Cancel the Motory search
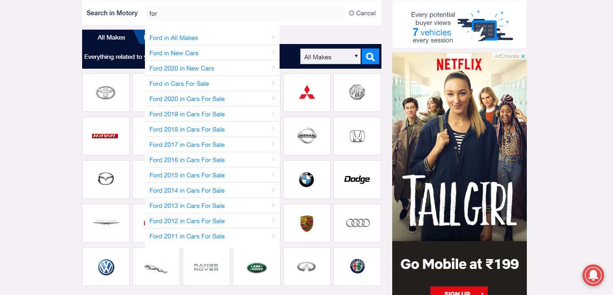 point(362,13)
